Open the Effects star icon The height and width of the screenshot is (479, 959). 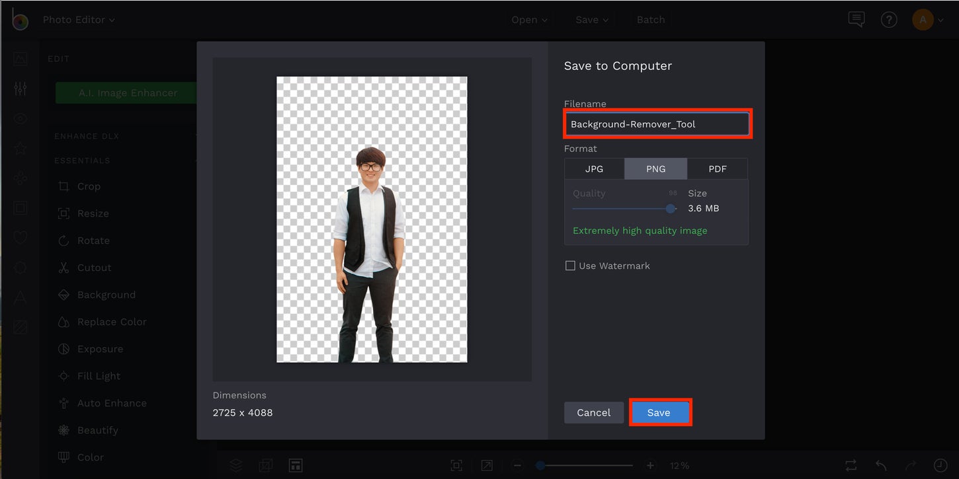(20, 147)
